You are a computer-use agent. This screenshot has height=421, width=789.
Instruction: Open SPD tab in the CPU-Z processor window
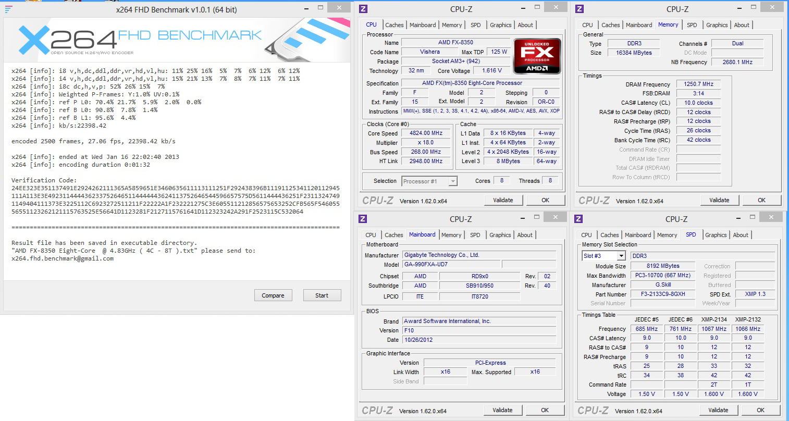click(x=476, y=25)
